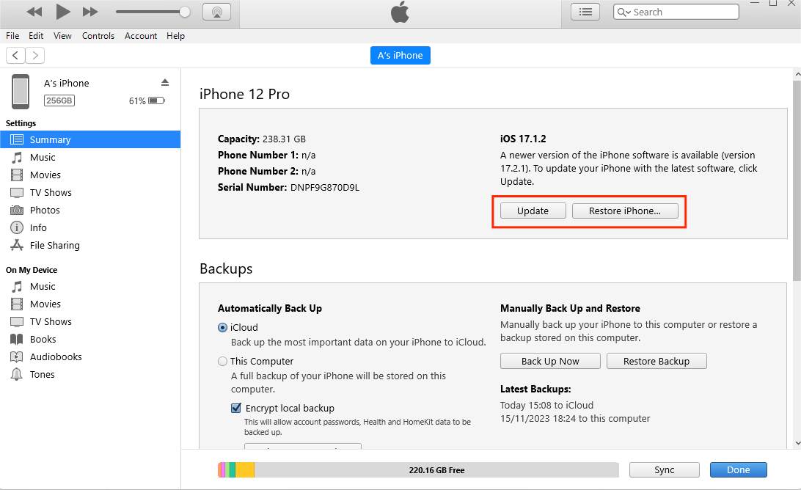The image size is (801, 490).
Task: Click the yellow segment of storage bar
Action: [245, 469]
